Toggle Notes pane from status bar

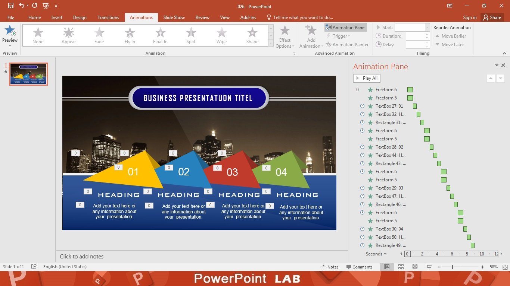point(330,267)
